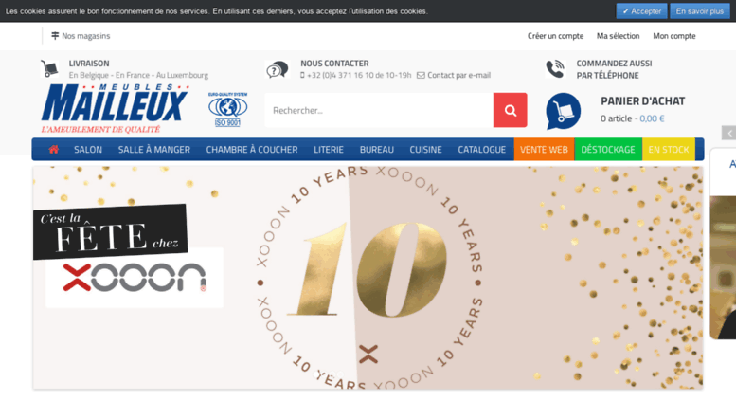Open the Salle à manger menu
736x401 pixels.
tap(154, 150)
